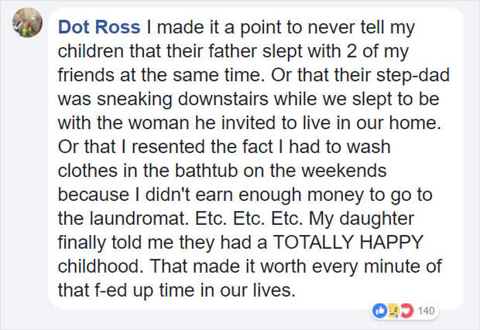Click the red Love heart reaction
480x330 pixels.
pyautogui.click(x=406, y=311)
